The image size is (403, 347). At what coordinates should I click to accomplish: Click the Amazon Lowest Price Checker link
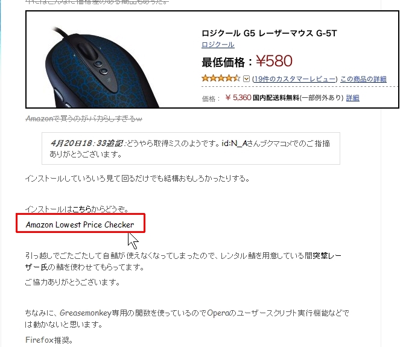pos(80,224)
